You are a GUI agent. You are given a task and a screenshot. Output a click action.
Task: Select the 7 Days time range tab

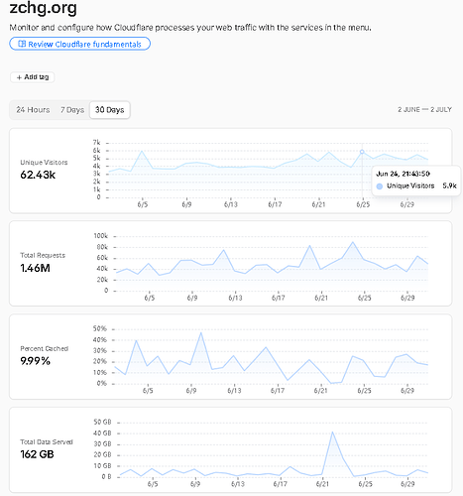(x=72, y=110)
